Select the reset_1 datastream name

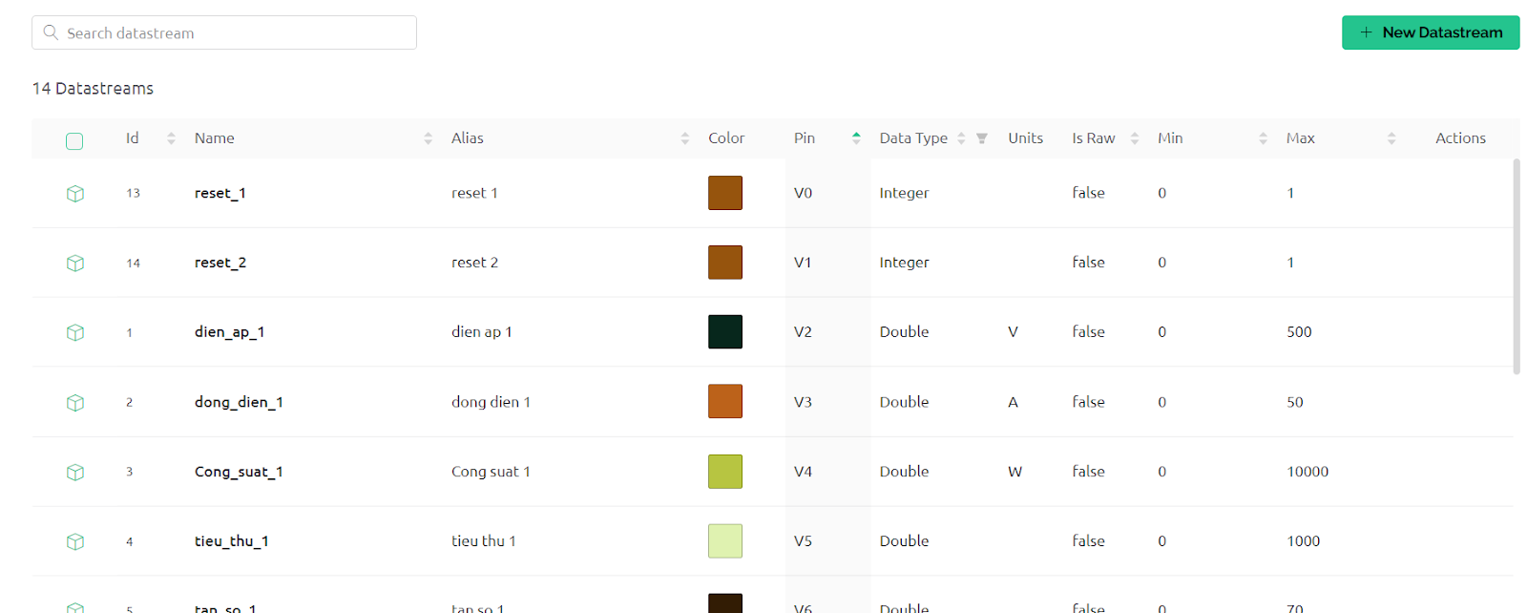(220, 193)
